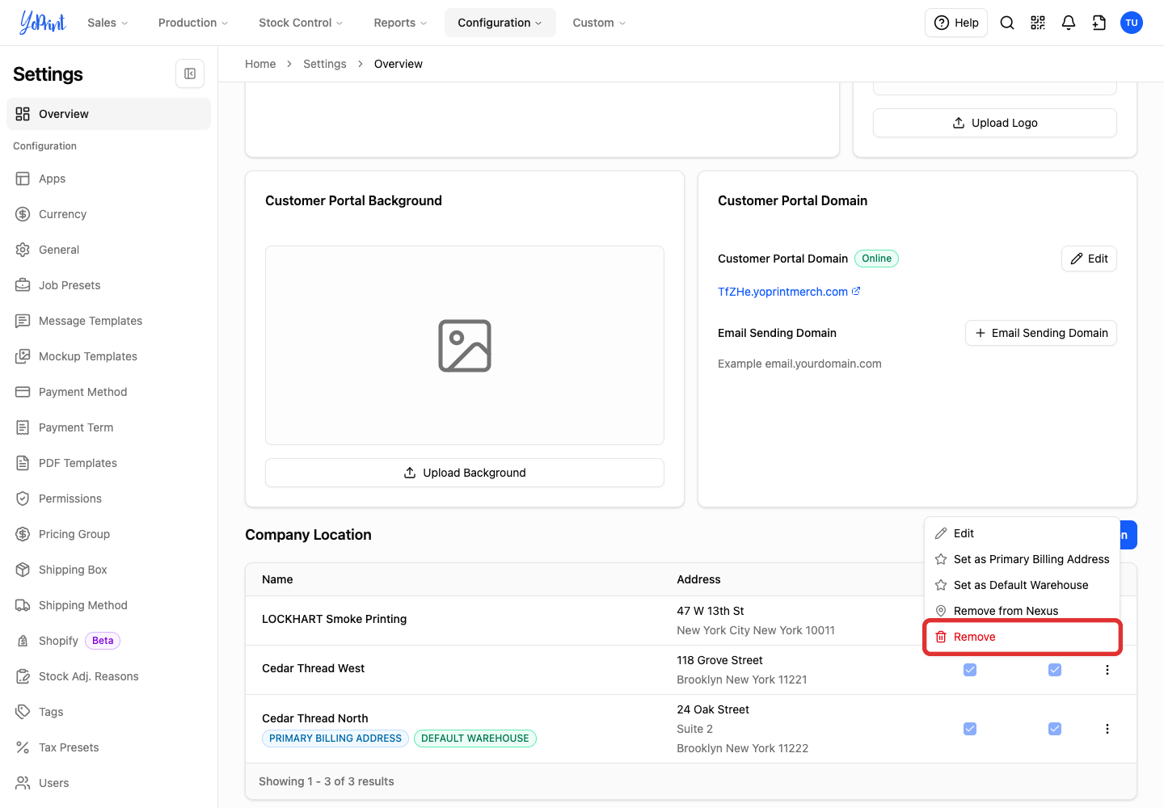
Task: Go to Currency settings
Action: click(108, 214)
